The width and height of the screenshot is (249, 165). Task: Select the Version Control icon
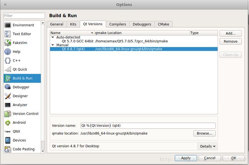point(8,114)
